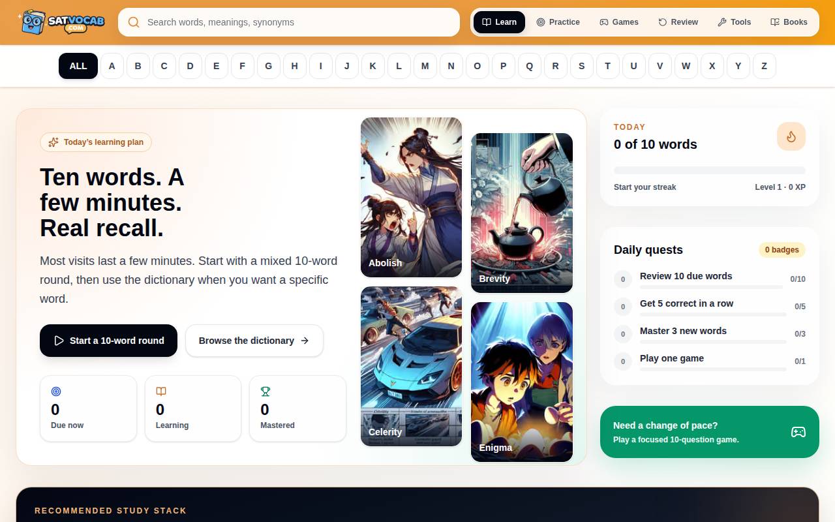Click the SATVocab logo
835x522 pixels.
coord(61,22)
